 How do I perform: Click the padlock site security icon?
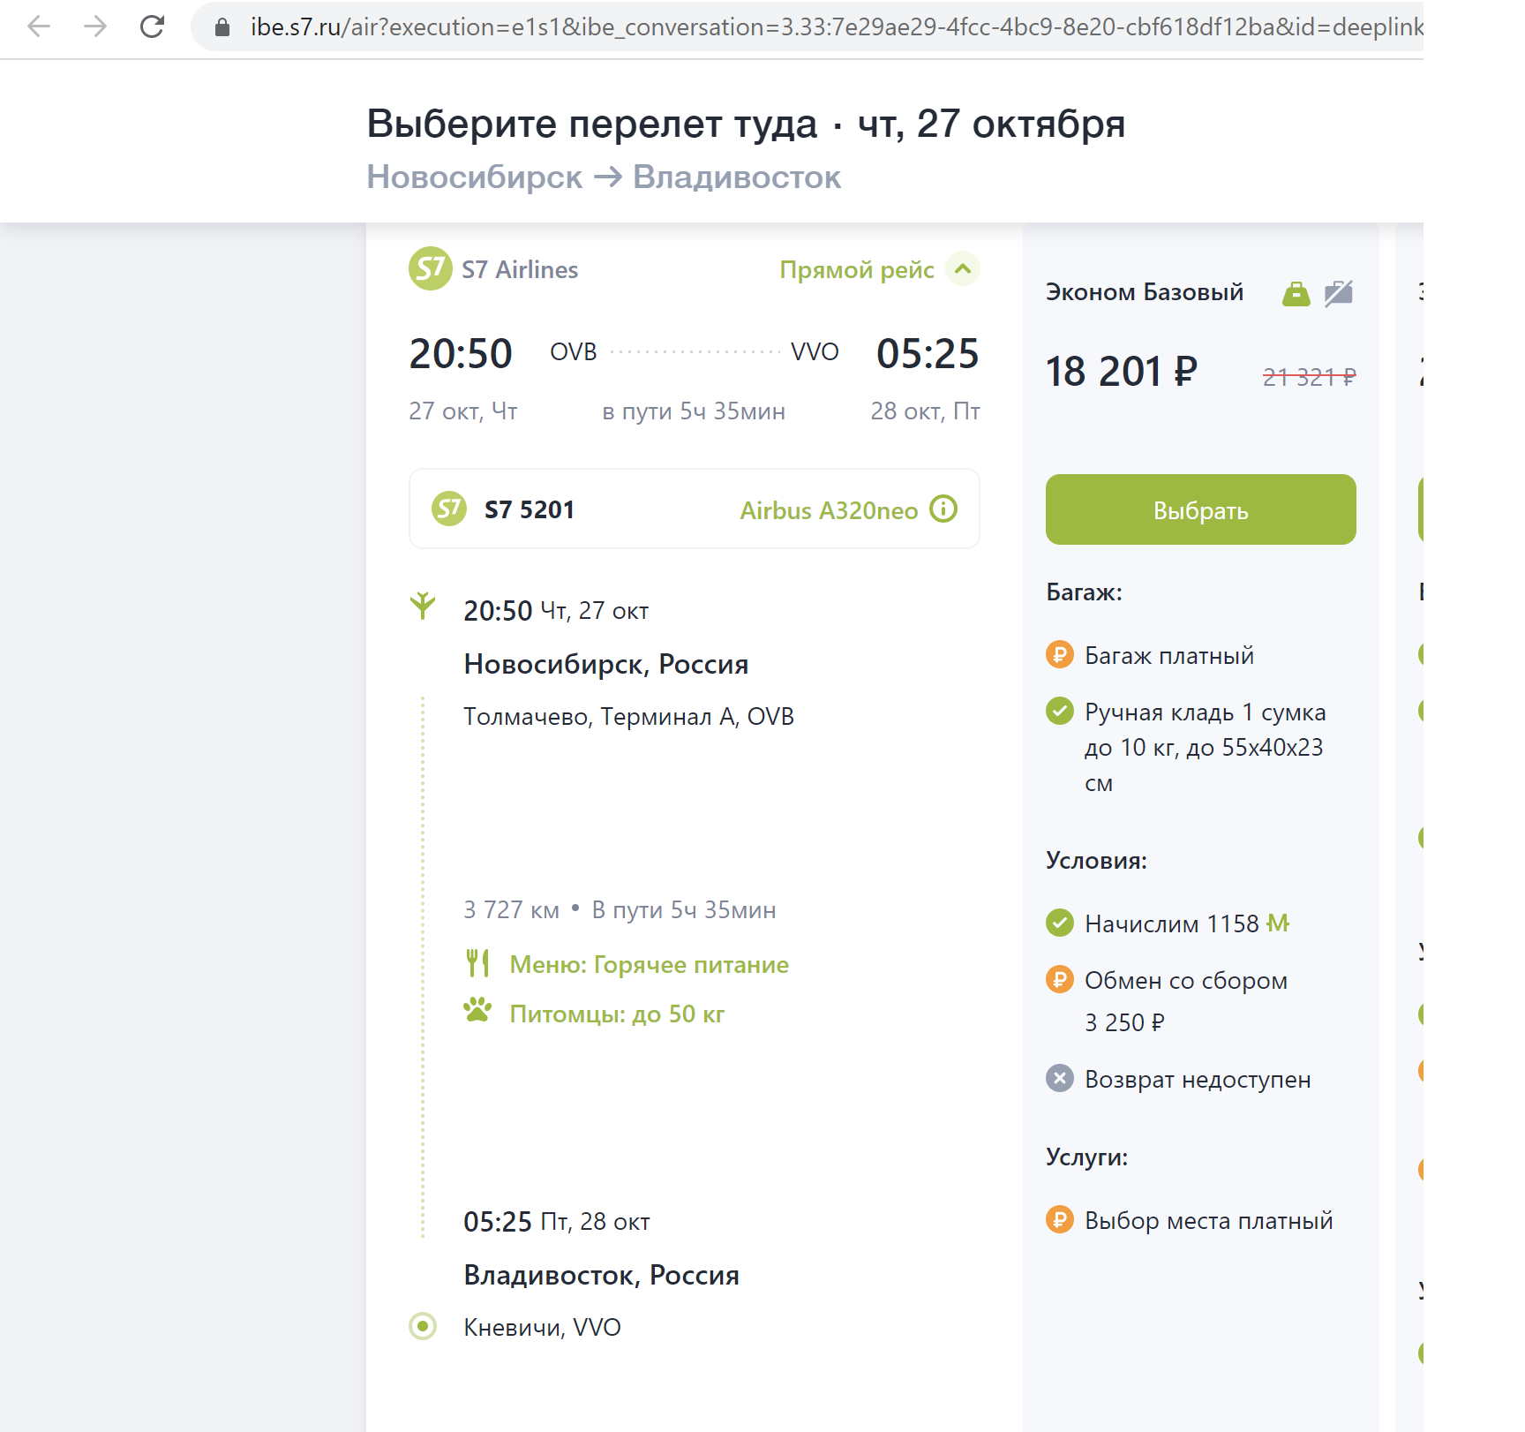pos(222,27)
